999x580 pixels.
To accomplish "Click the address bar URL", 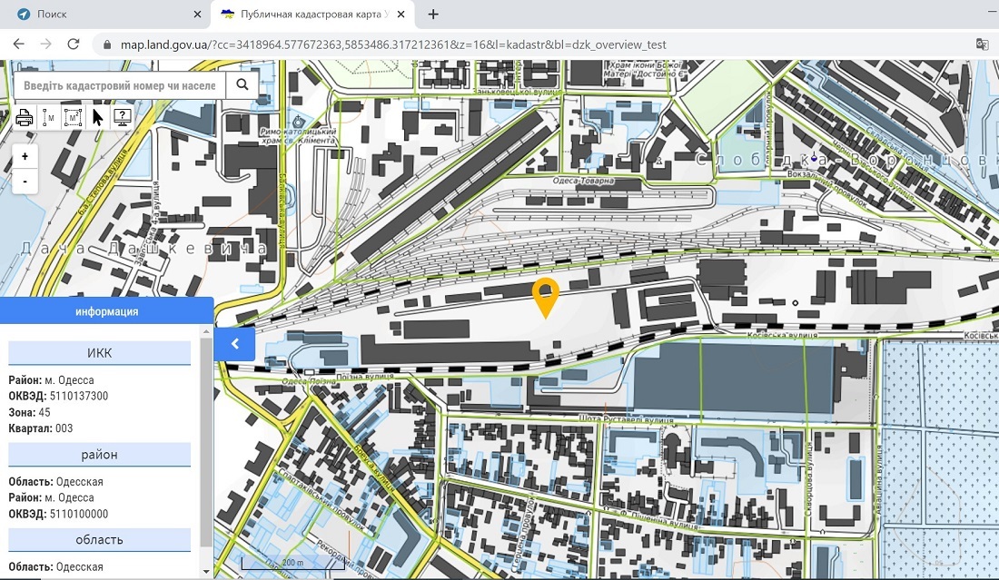I will point(393,44).
